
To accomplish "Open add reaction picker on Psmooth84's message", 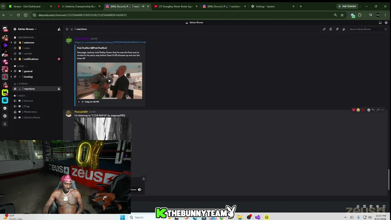I will tap(369, 110).
